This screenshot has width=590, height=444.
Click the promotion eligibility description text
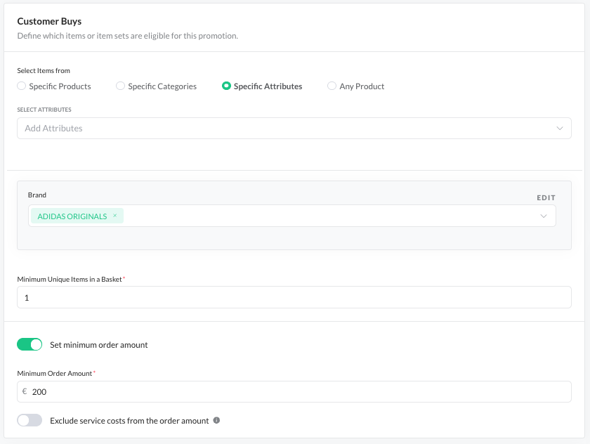point(128,36)
